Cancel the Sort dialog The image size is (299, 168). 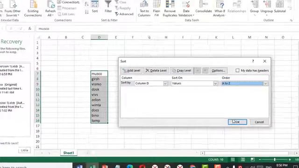(x=259, y=122)
